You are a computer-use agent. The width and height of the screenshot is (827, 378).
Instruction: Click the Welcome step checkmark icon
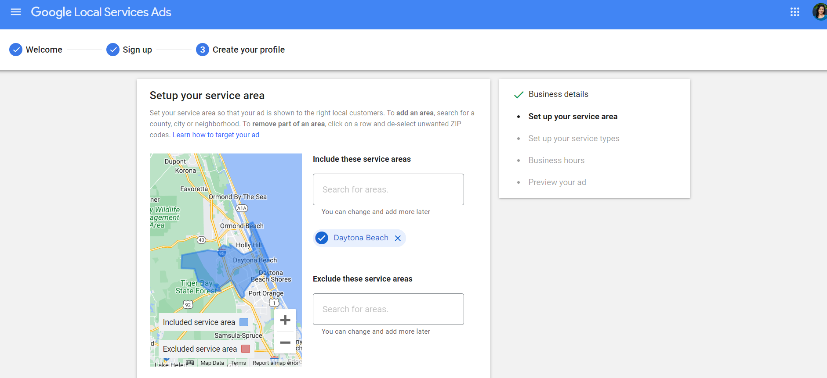click(16, 50)
